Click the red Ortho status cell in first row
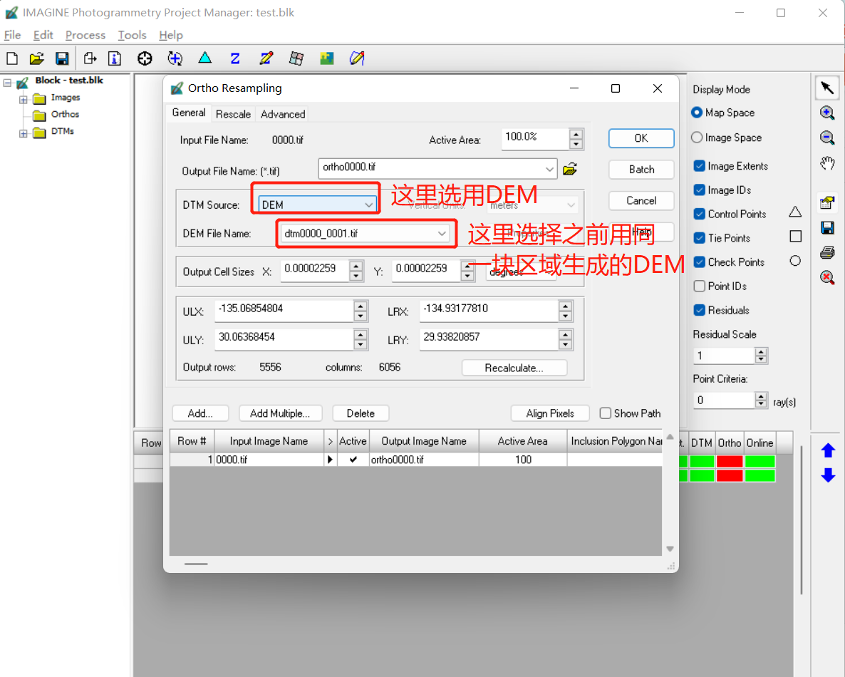The image size is (845, 677). 730,461
